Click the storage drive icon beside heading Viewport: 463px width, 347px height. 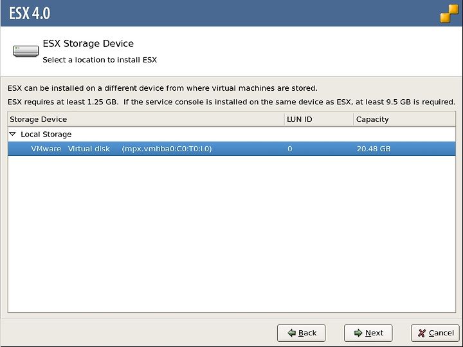coord(26,51)
